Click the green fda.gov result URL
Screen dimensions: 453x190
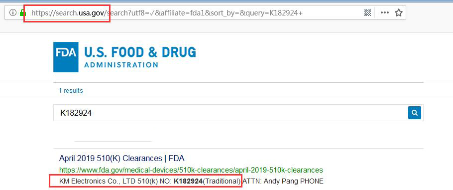(x=191, y=170)
